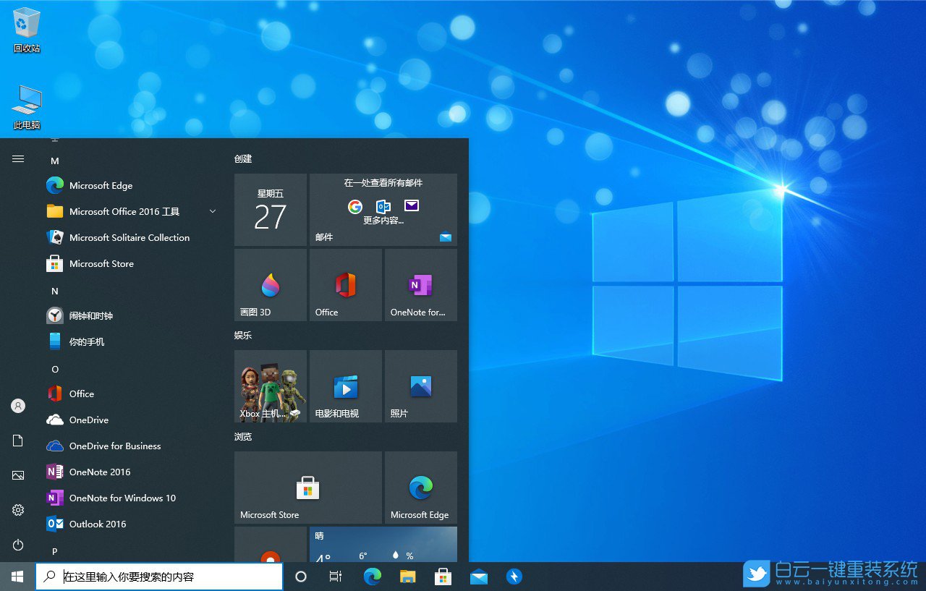This screenshot has height=591, width=926.
Task: Click the 更多内容 link on the Mail tile
Action: tap(383, 221)
